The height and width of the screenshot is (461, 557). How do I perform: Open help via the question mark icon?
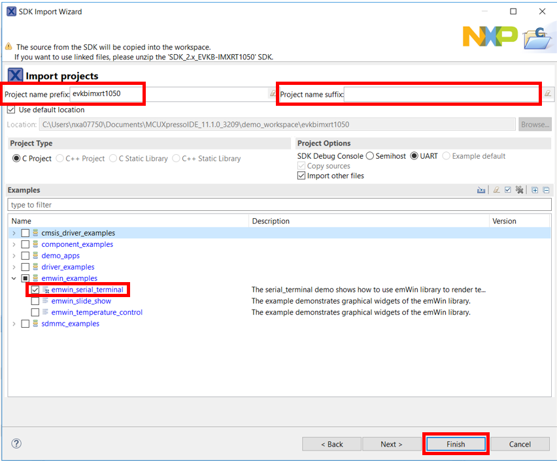point(16,443)
